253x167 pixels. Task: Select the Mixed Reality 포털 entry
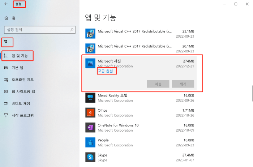(140, 98)
